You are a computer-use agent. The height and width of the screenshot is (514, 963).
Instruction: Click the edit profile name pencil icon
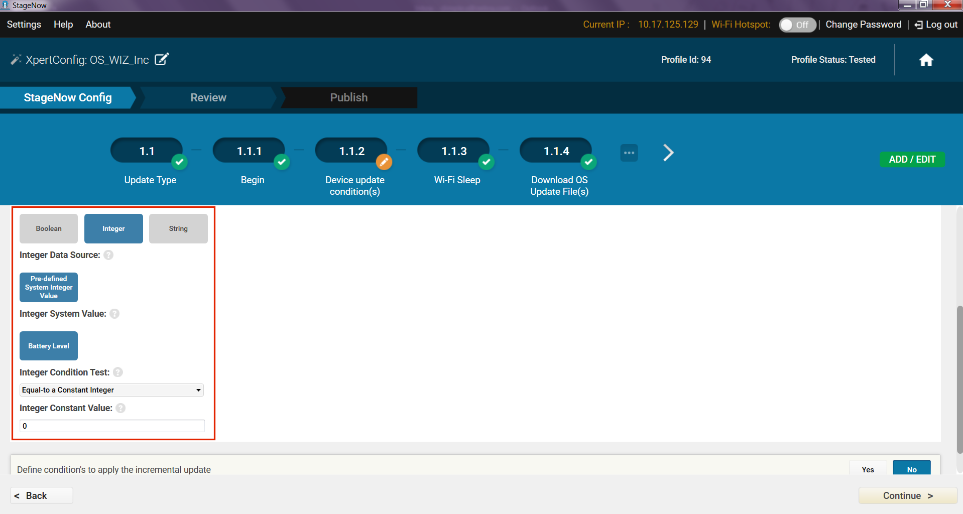[x=162, y=59]
